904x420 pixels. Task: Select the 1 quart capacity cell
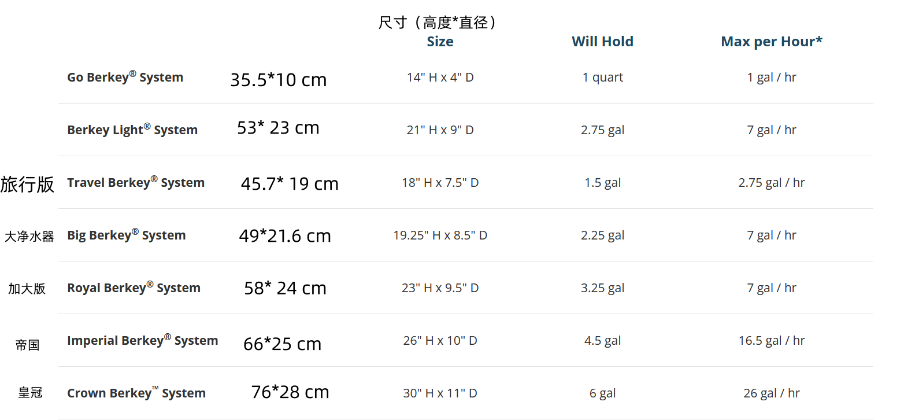(x=602, y=78)
